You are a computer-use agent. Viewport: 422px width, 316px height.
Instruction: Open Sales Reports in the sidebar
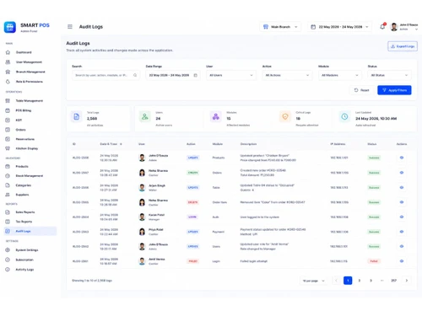pyautogui.click(x=25, y=212)
